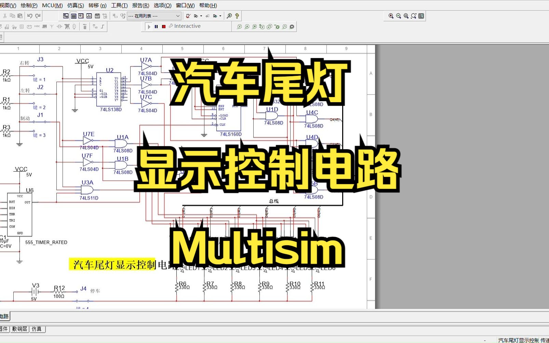Open the SPICE netlist viewer icon

(81, 16)
